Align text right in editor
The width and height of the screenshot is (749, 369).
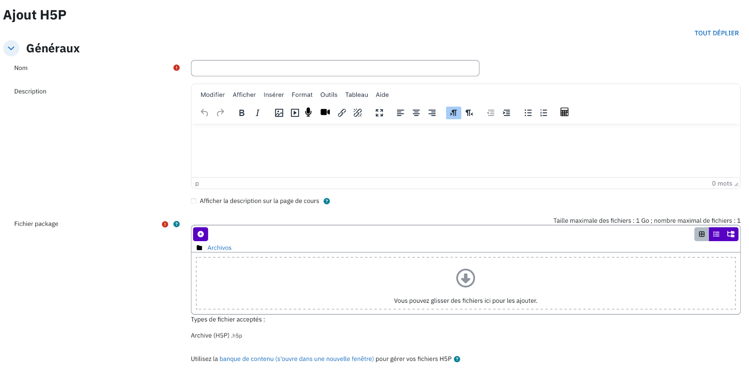432,113
